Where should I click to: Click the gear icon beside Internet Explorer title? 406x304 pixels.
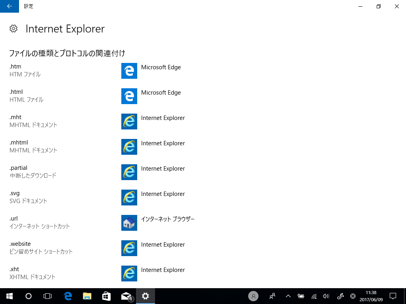[x=13, y=28]
